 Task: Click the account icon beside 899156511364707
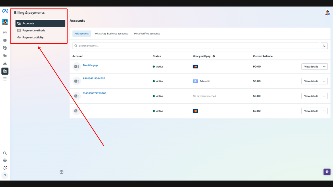coord(76,81)
